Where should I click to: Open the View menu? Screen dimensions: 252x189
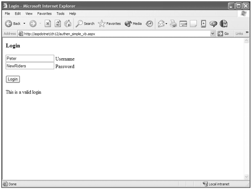coord(29,14)
